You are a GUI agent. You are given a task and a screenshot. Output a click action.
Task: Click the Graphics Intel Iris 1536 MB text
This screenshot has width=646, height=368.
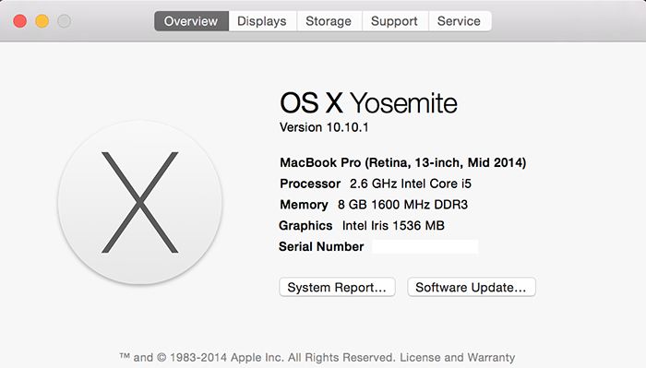click(362, 226)
